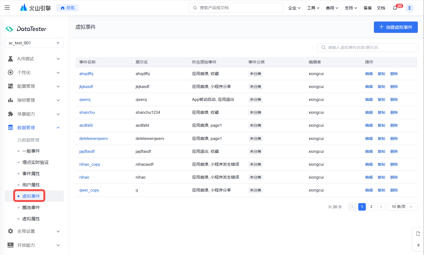Click 复制 for the qwer_copy row
Viewport: 424px width, 255px height.
[x=381, y=190]
